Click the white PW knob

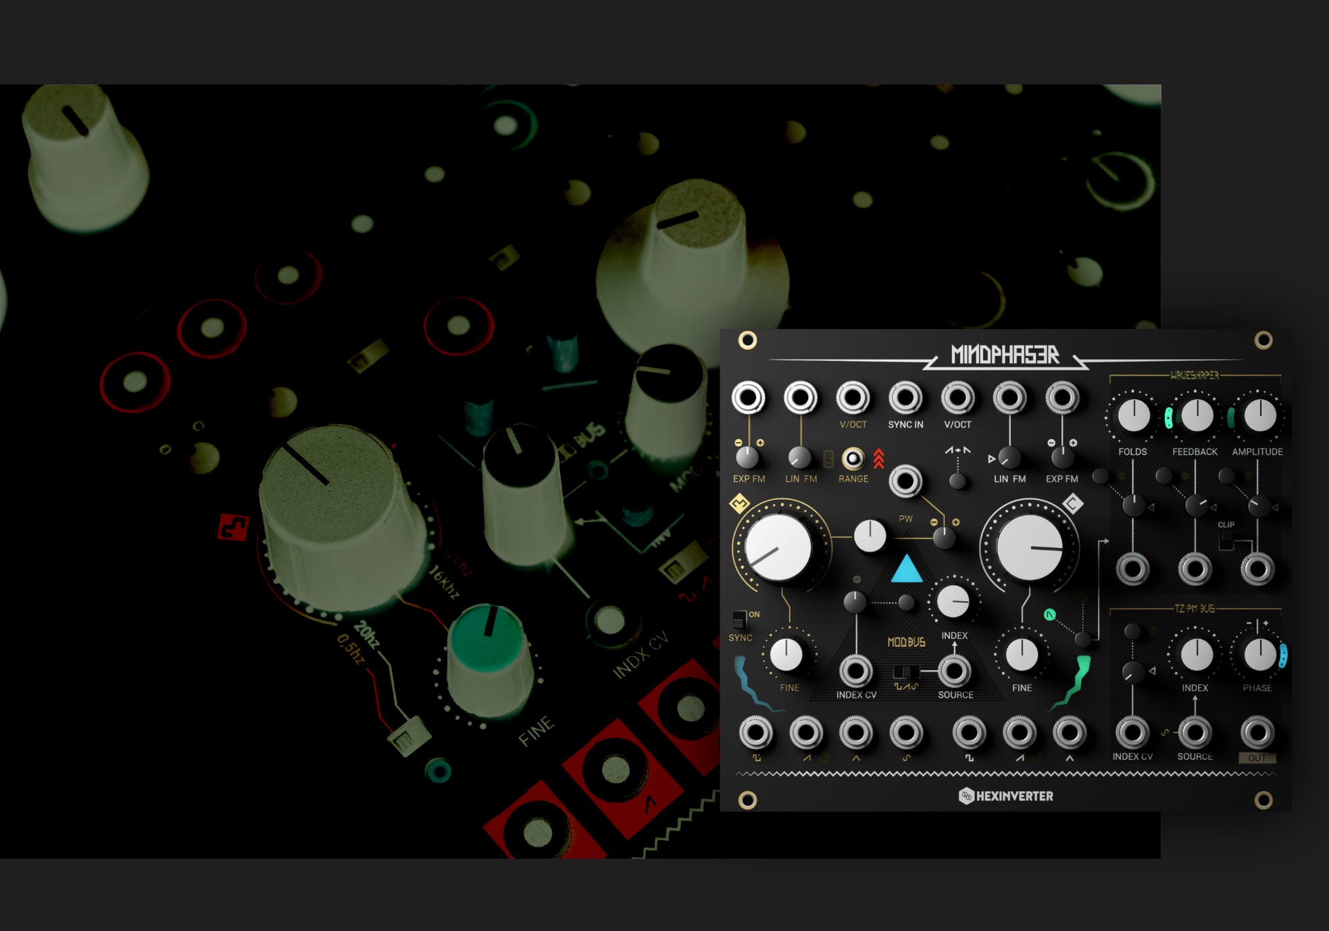870,536
